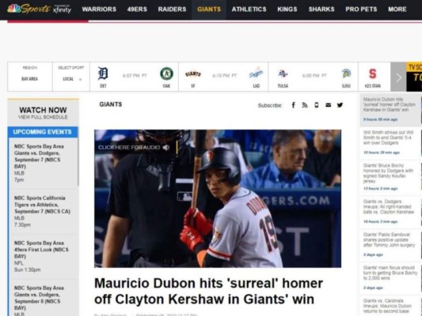Open the Twitter bird icon
The height and width of the screenshot is (316, 422).
click(x=340, y=105)
